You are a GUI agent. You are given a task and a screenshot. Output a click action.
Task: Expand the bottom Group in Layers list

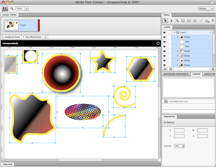point(178,65)
